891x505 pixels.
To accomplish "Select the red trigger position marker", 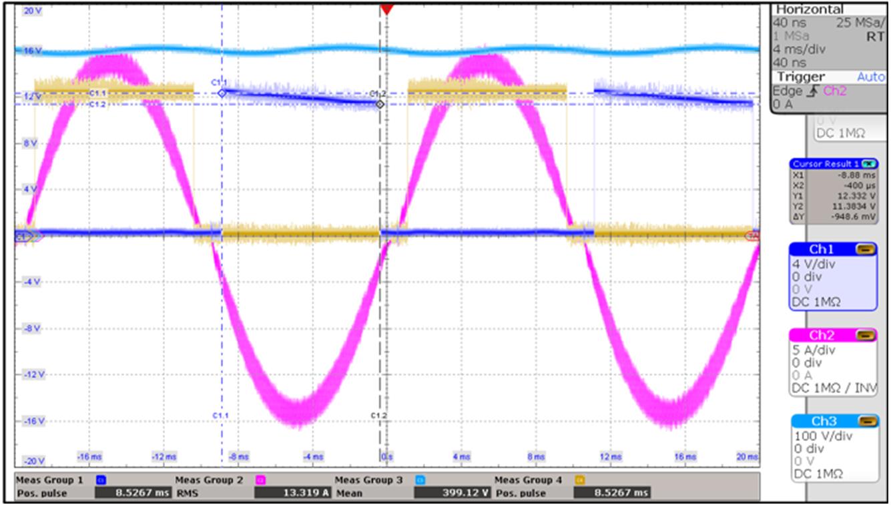I will coord(386,9).
